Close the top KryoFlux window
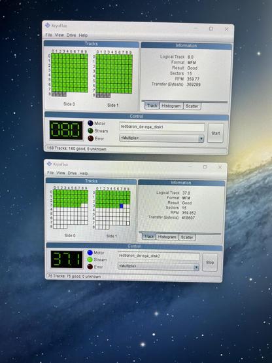Screen dimensions: 272x363 click(x=226, y=29)
